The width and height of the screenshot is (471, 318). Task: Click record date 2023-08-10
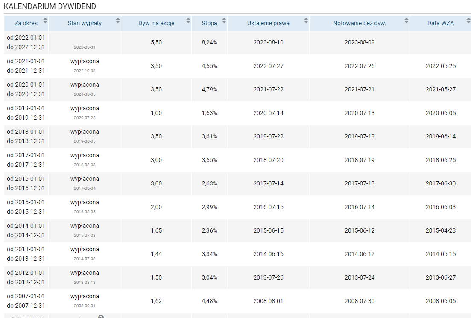(x=268, y=42)
